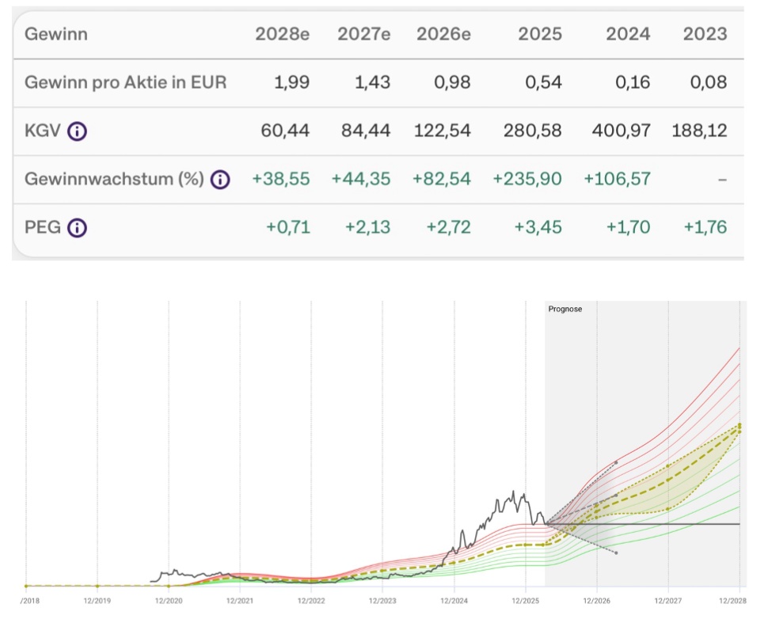Click the 2028e PEG value +0,71
This screenshot has width=768, height=623.
coord(288,228)
